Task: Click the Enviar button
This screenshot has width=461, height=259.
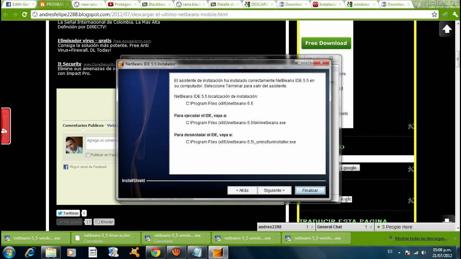Action: point(104,222)
